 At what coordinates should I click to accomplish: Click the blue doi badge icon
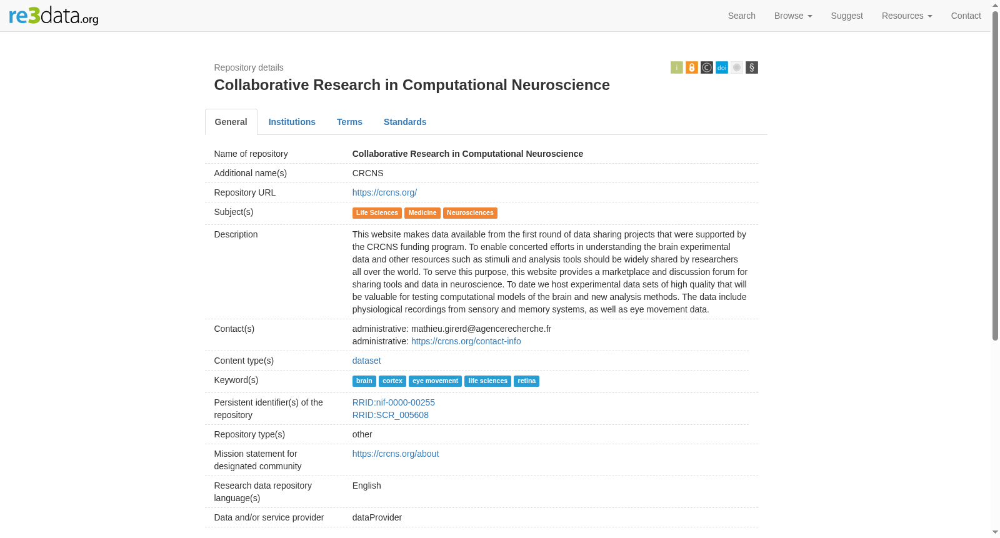tap(721, 67)
